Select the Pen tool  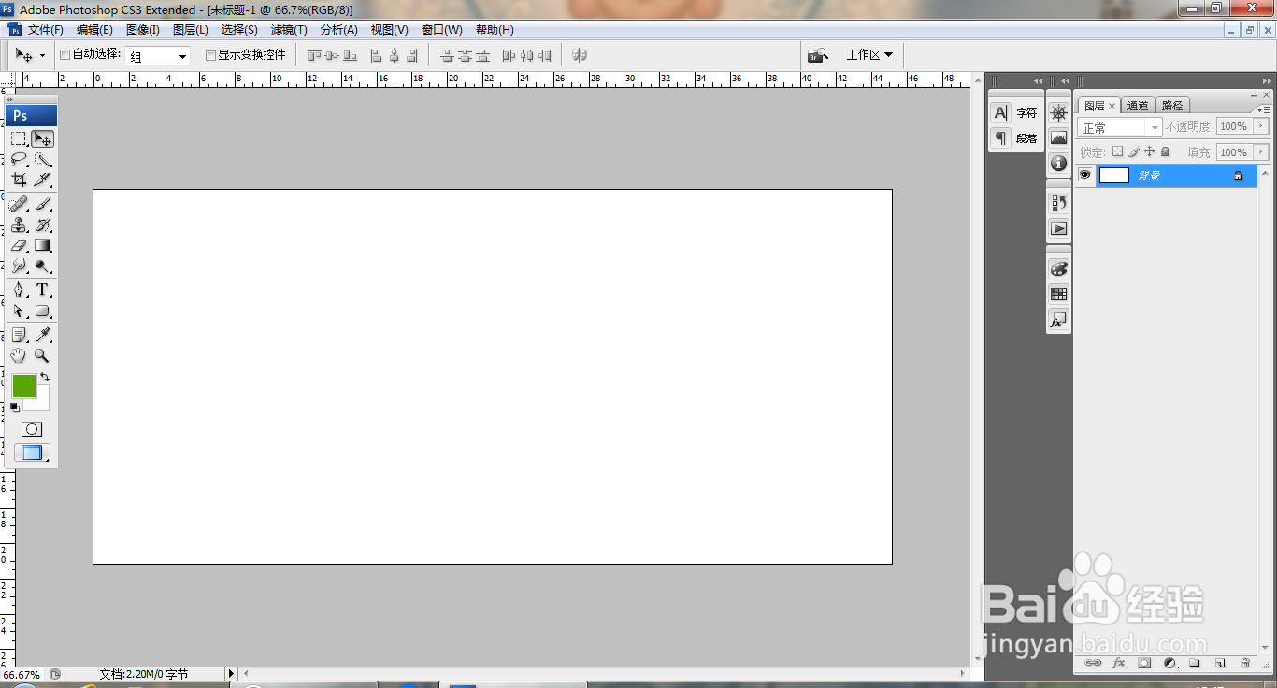[x=19, y=290]
